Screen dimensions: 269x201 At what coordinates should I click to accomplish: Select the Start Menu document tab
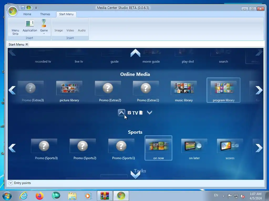click(x=16, y=44)
